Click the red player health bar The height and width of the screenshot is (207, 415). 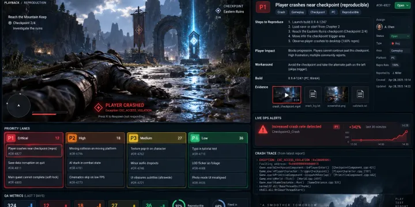[44, 114]
